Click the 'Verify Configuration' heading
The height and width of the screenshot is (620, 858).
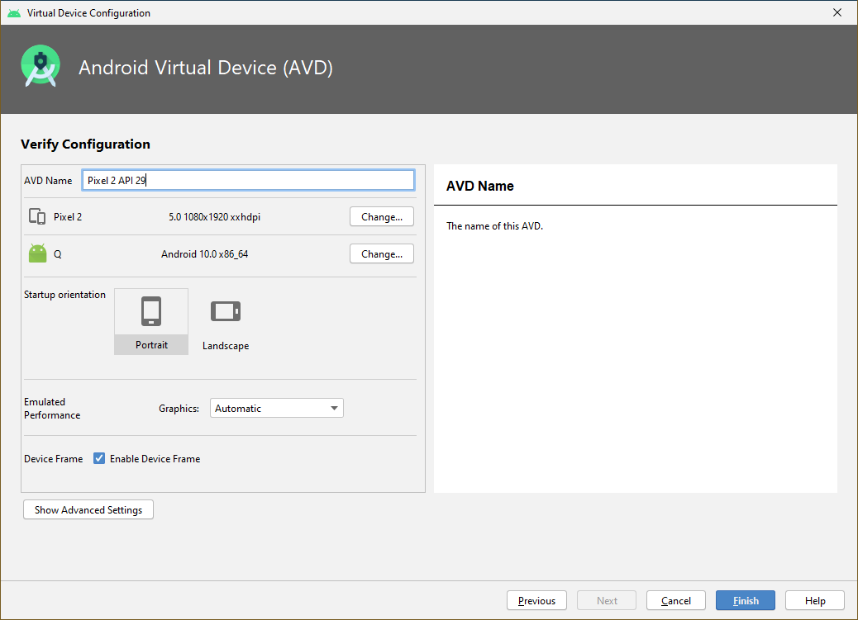click(x=85, y=144)
